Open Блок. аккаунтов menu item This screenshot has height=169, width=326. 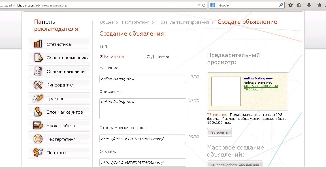click(x=59, y=112)
